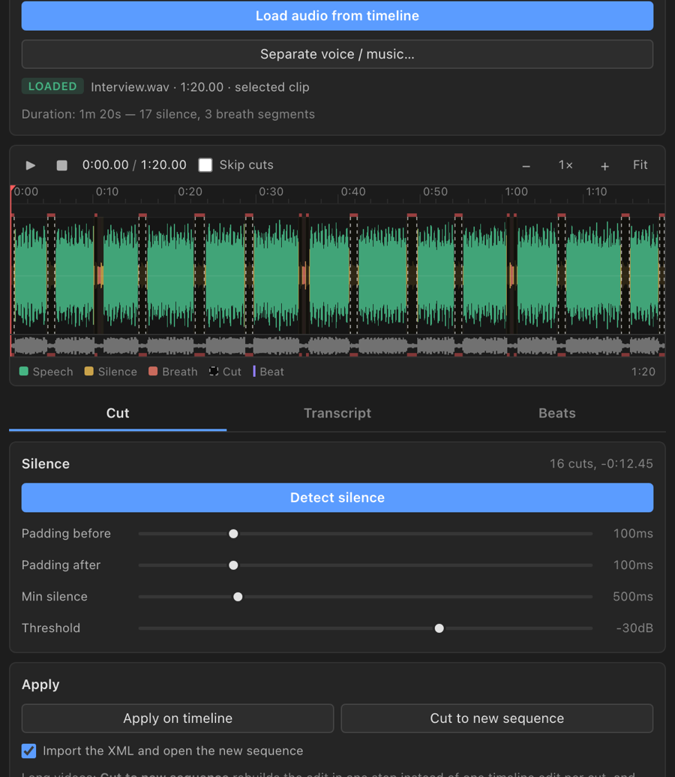Click the -30dB threshold value
Screen dimensions: 675x777
tap(634, 628)
